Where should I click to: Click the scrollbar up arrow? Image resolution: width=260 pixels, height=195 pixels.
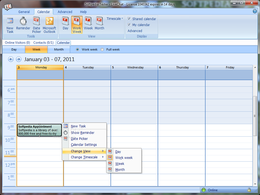(255, 67)
